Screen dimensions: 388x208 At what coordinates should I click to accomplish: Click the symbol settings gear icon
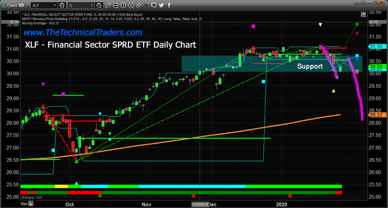pyautogui.click(x=62, y=5)
